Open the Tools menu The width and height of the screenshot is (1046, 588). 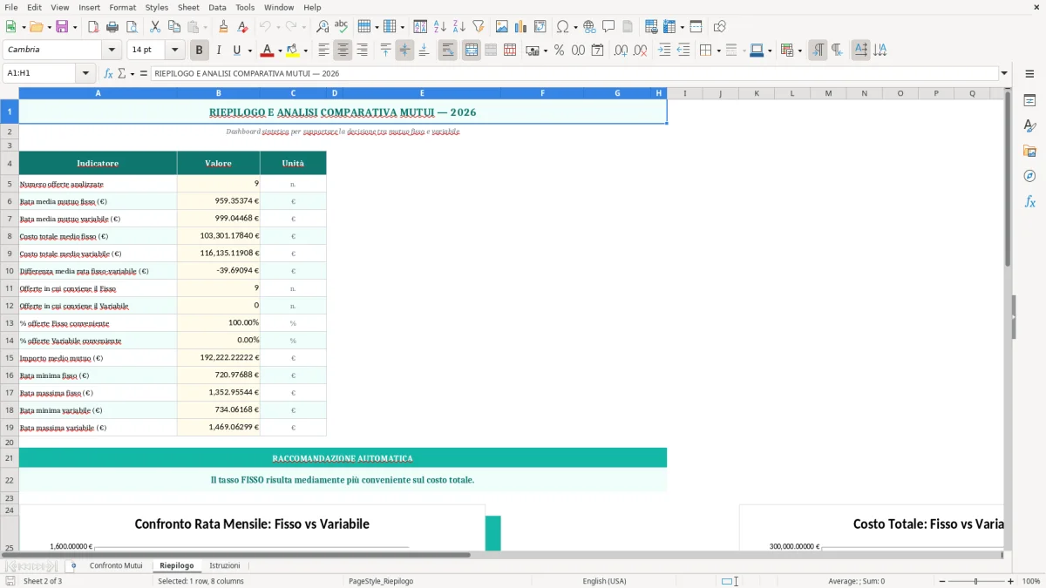[245, 7]
